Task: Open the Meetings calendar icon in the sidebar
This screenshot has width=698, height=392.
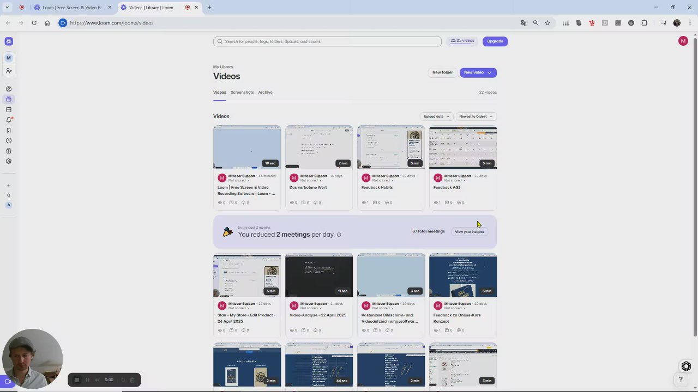Action: point(9,109)
